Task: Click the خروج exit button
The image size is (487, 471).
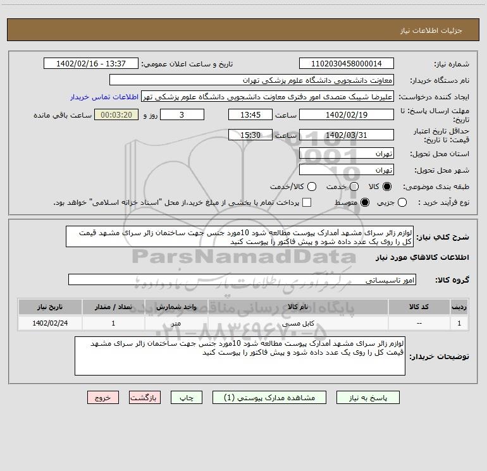Action: coord(103,398)
